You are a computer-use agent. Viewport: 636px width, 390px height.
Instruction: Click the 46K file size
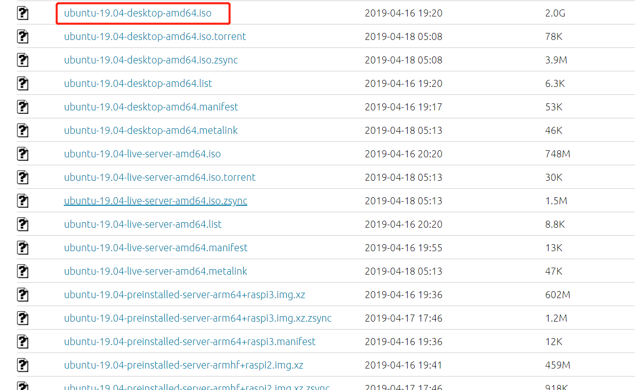(x=554, y=130)
